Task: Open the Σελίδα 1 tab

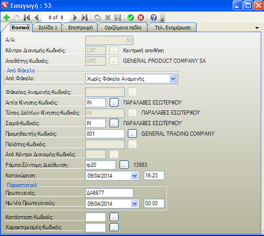Action: click(48, 27)
